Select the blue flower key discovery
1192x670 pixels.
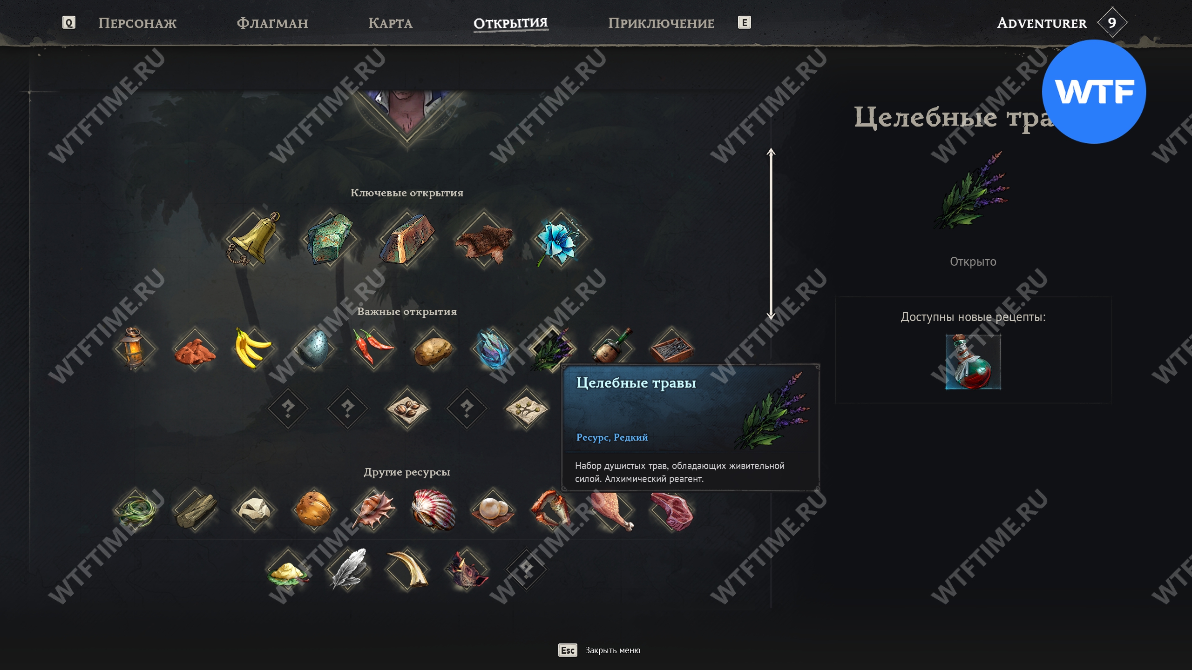pos(560,238)
